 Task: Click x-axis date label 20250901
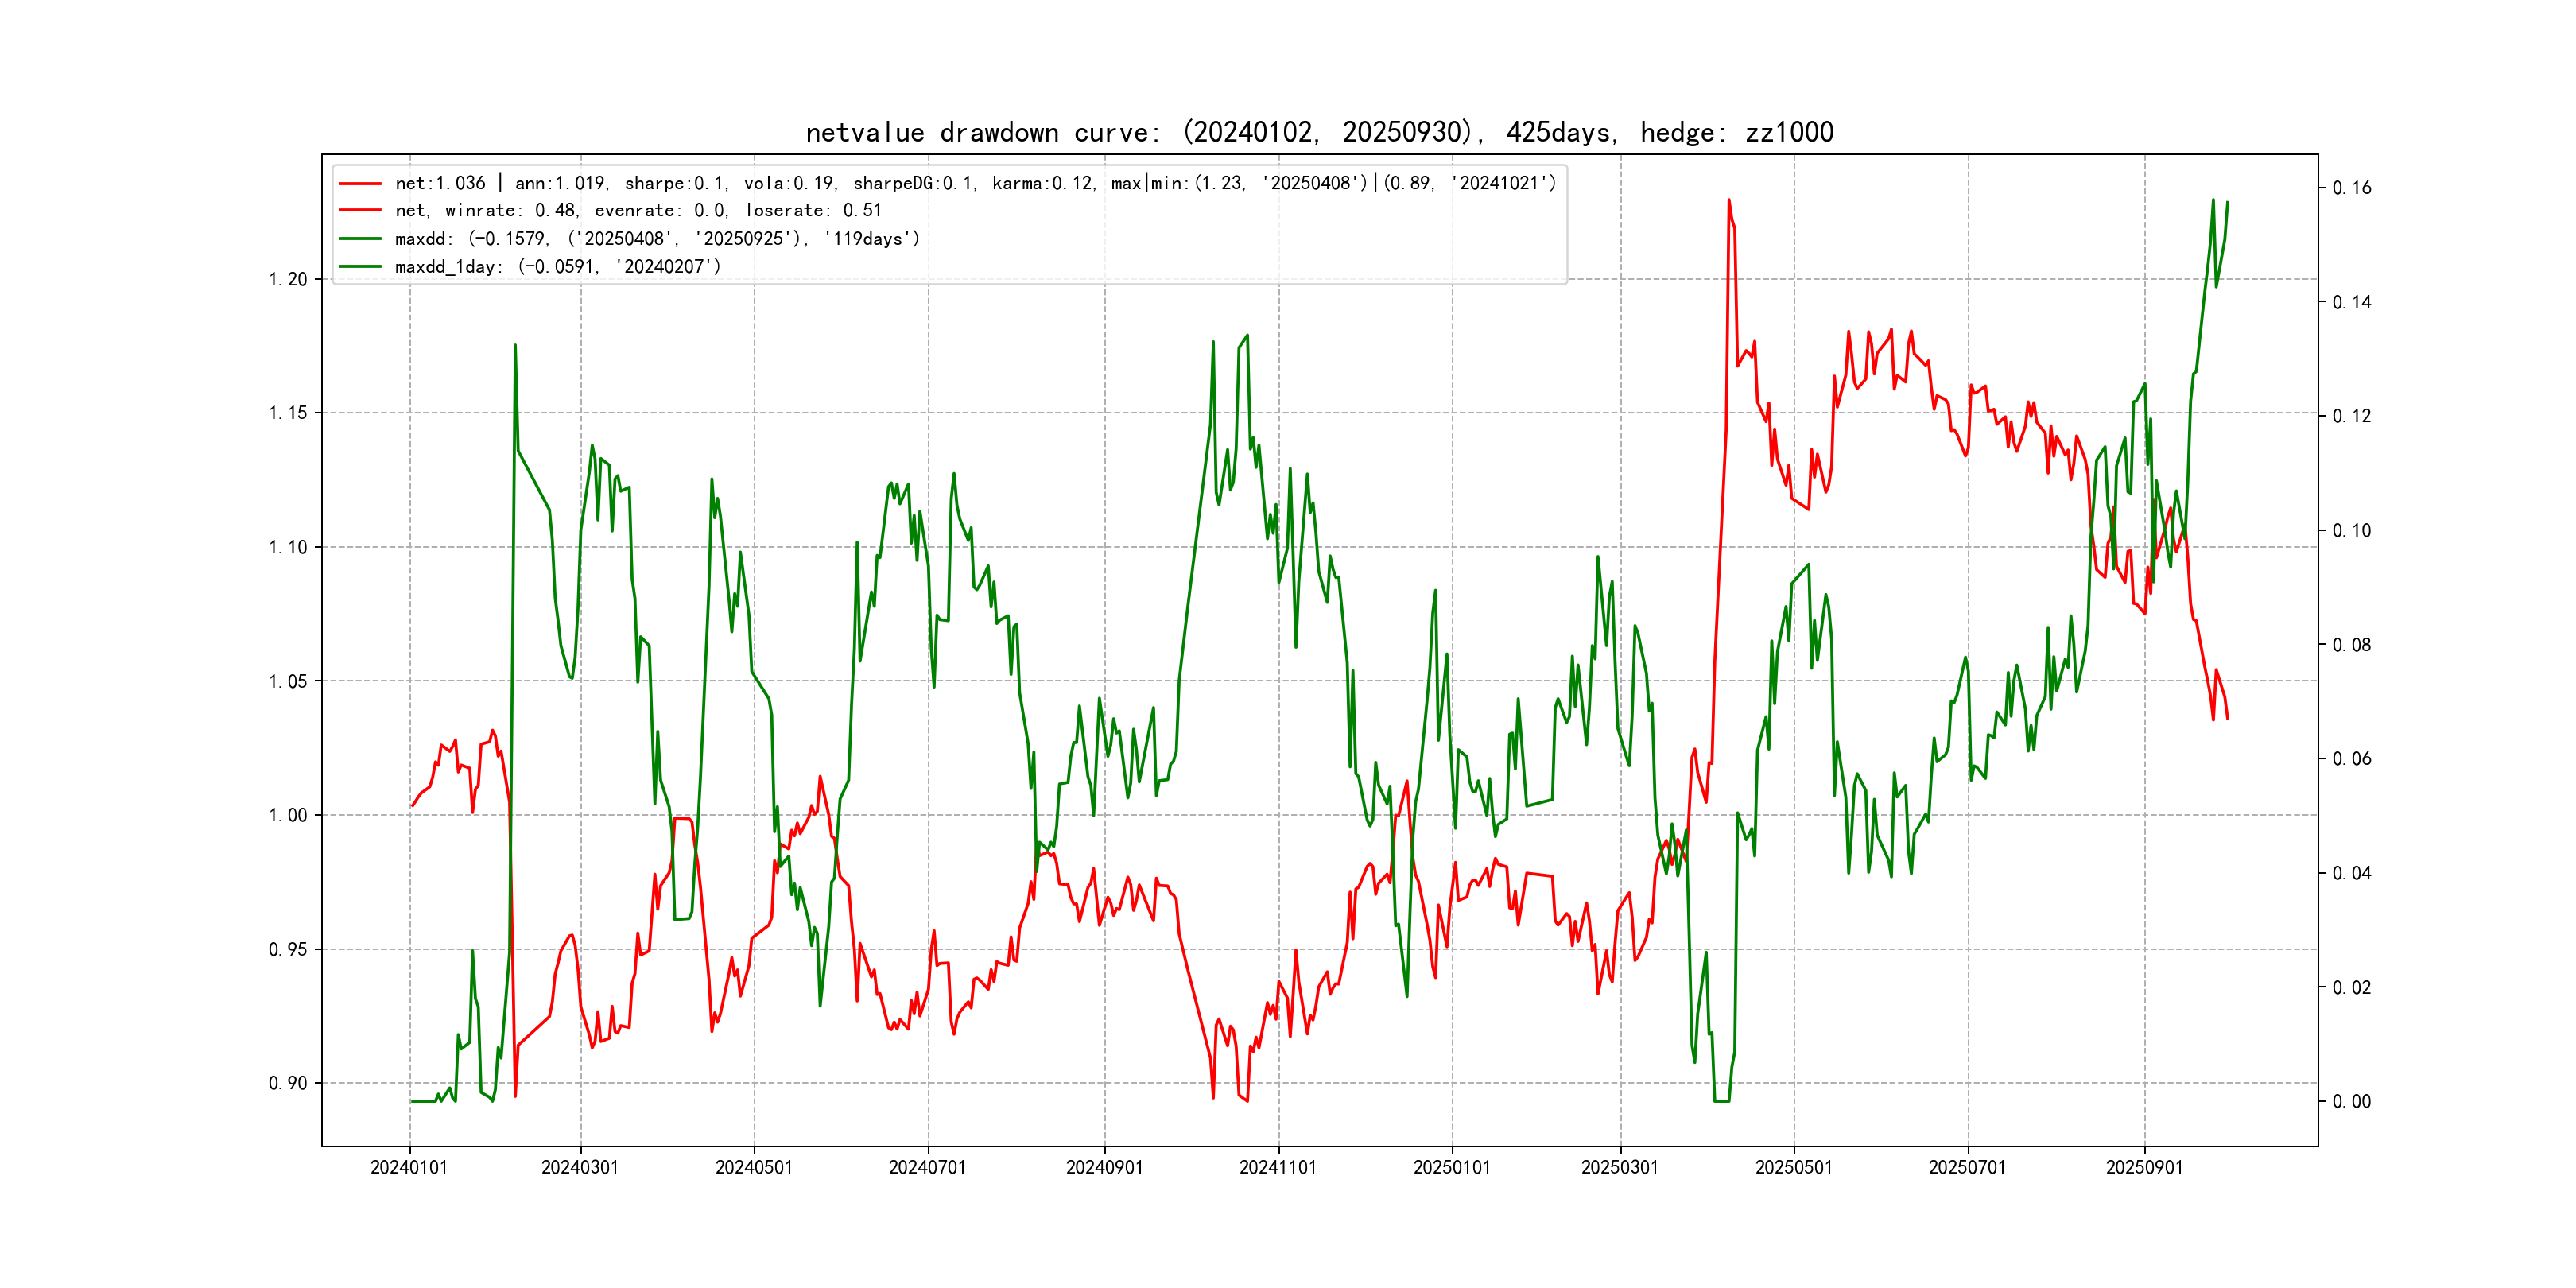tap(2144, 1167)
